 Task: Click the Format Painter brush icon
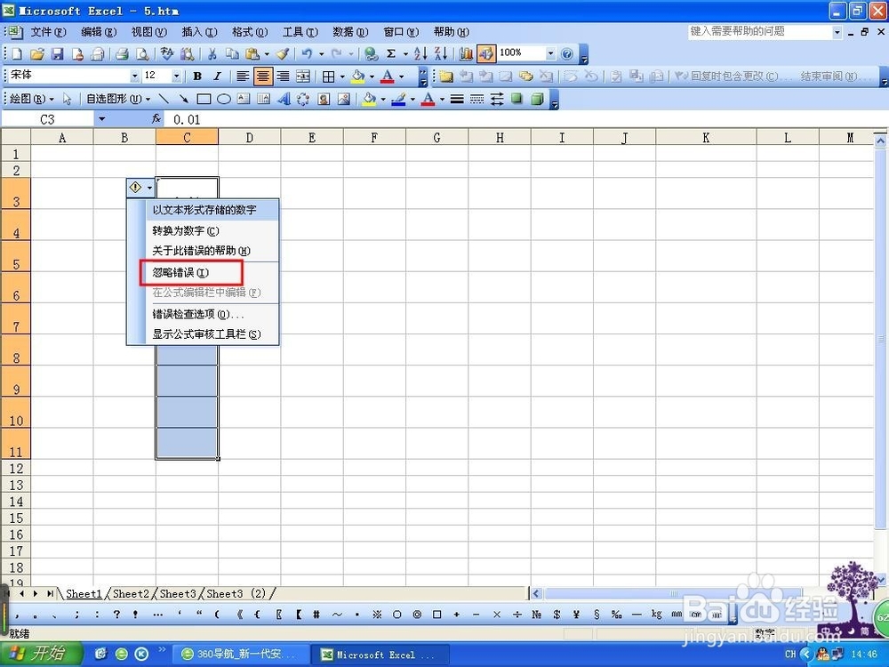point(283,54)
